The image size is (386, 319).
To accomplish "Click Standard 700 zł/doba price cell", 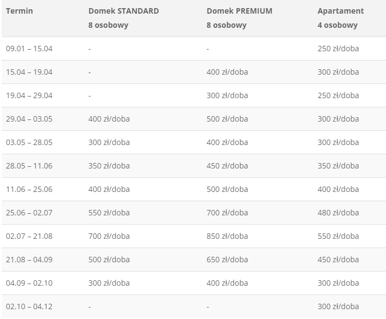I will click(x=109, y=236).
